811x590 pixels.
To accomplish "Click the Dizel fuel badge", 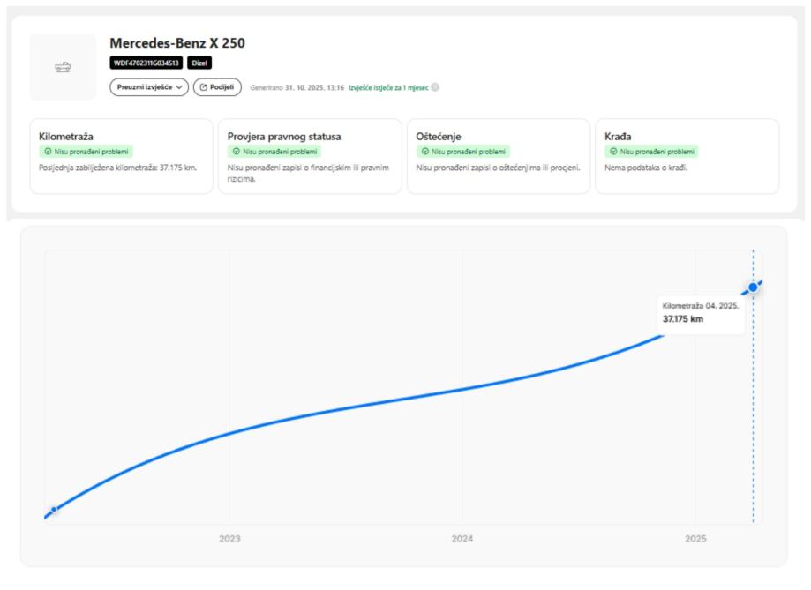I will click(x=200, y=63).
